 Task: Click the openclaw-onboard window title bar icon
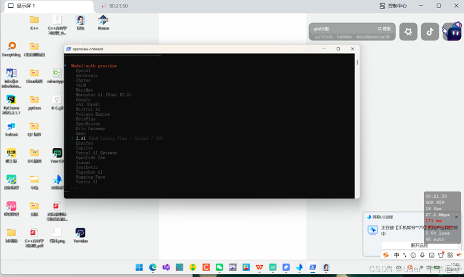tap(68, 49)
